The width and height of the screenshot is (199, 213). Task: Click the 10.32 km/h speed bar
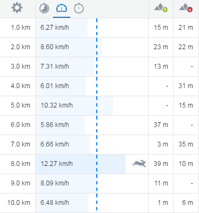(74, 105)
